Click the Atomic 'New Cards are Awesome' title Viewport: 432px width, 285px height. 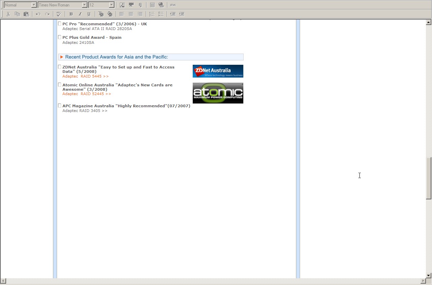point(117,87)
